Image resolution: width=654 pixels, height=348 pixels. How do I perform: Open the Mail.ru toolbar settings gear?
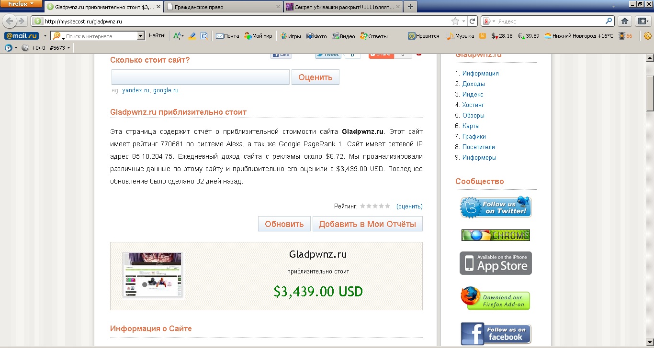coord(648,36)
